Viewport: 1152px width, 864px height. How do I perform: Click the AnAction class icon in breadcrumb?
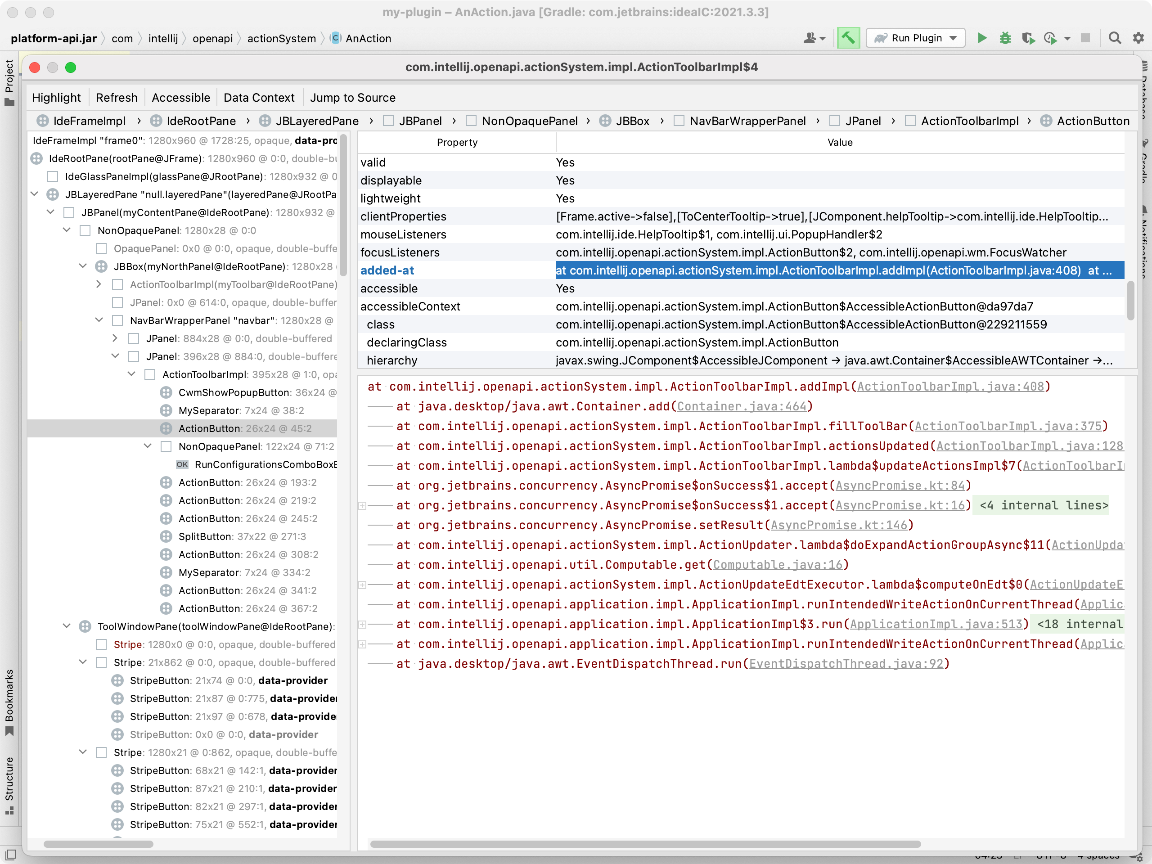[x=336, y=38]
